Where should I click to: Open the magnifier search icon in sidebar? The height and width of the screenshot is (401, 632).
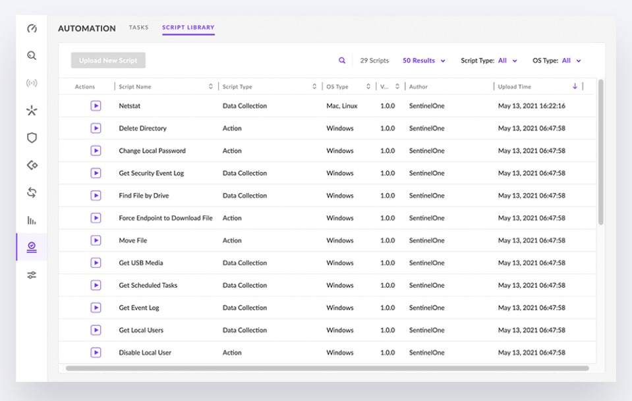point(32,55)
